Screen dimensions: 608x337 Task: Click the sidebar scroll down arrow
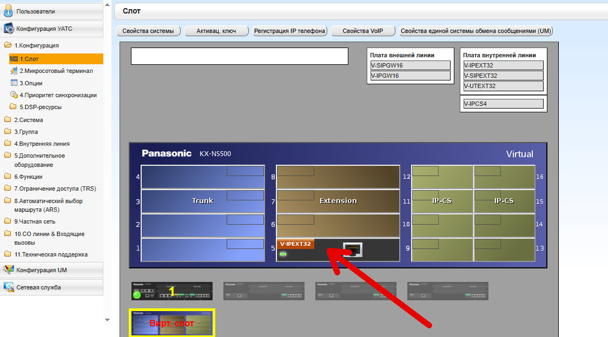(108, 320)
